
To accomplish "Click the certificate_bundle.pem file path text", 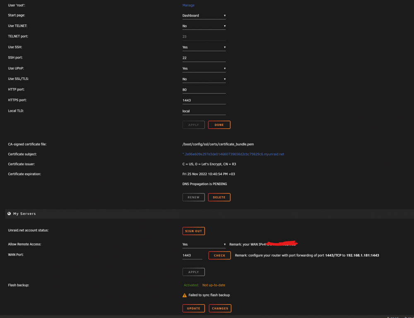I will point(218,145).
